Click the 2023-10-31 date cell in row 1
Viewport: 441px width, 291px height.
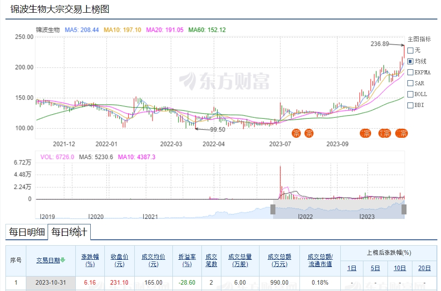tap(51, 282)
